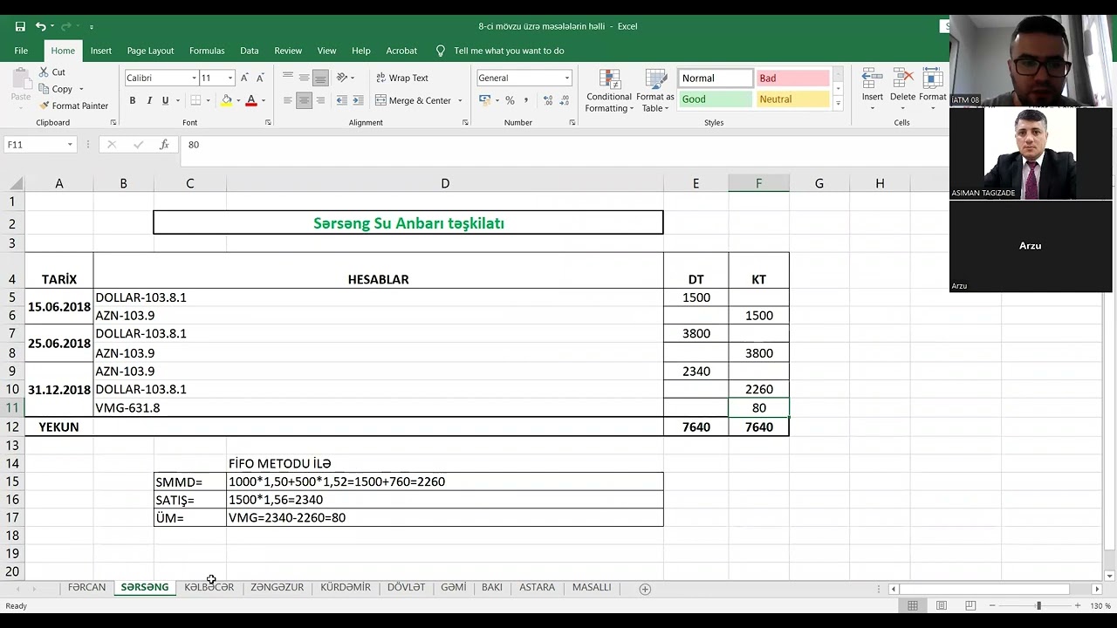The width and height of the screenshot is (1117, 628).
Task: Copy the selection with the Copy button
Action: click(56, 89)
